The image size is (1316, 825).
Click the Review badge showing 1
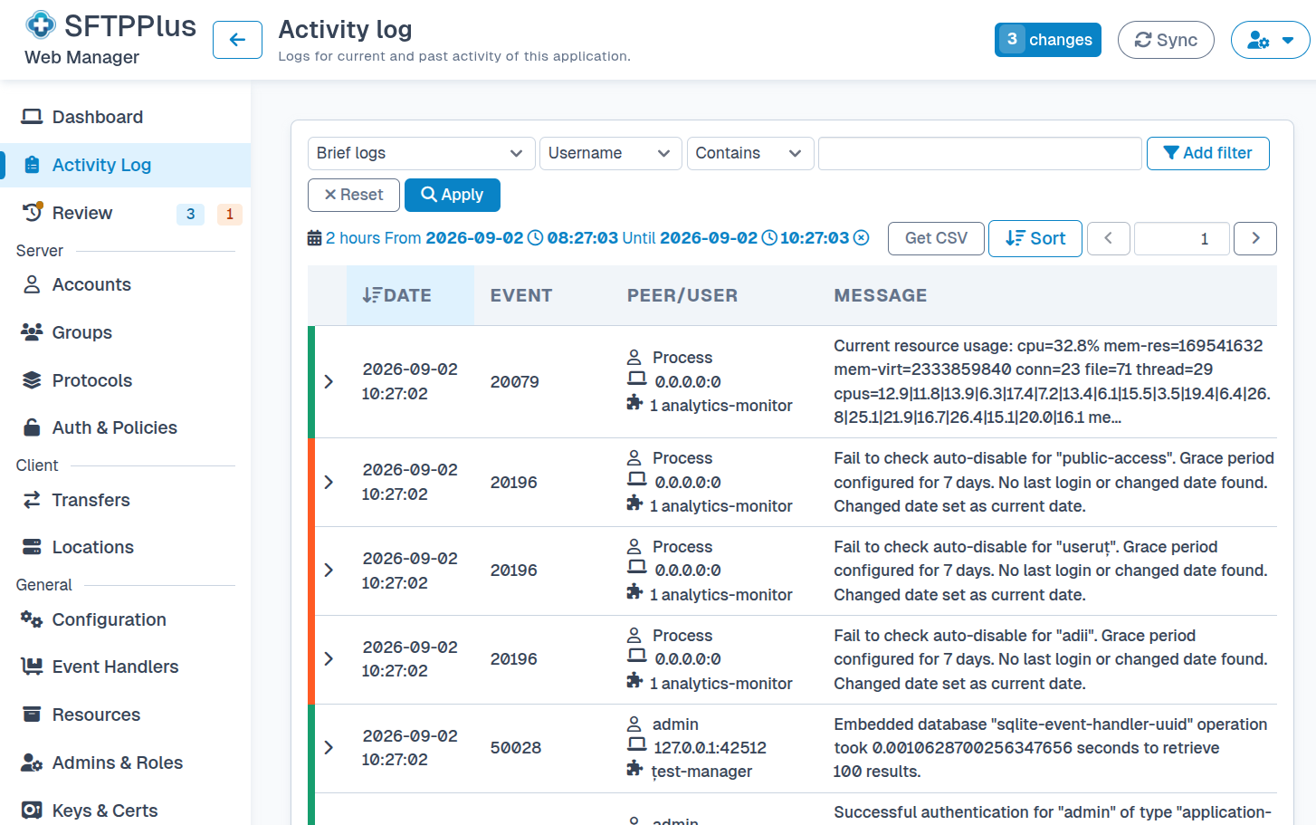tap(230, 214)
